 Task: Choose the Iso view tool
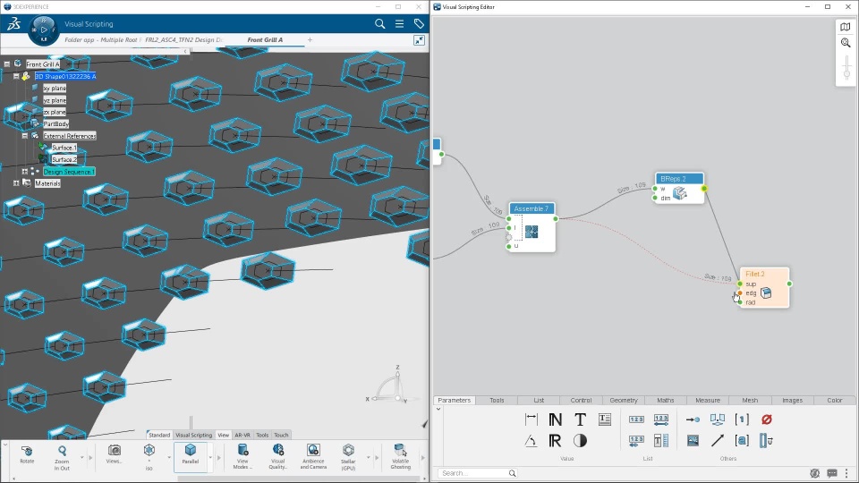click(149, 457)
